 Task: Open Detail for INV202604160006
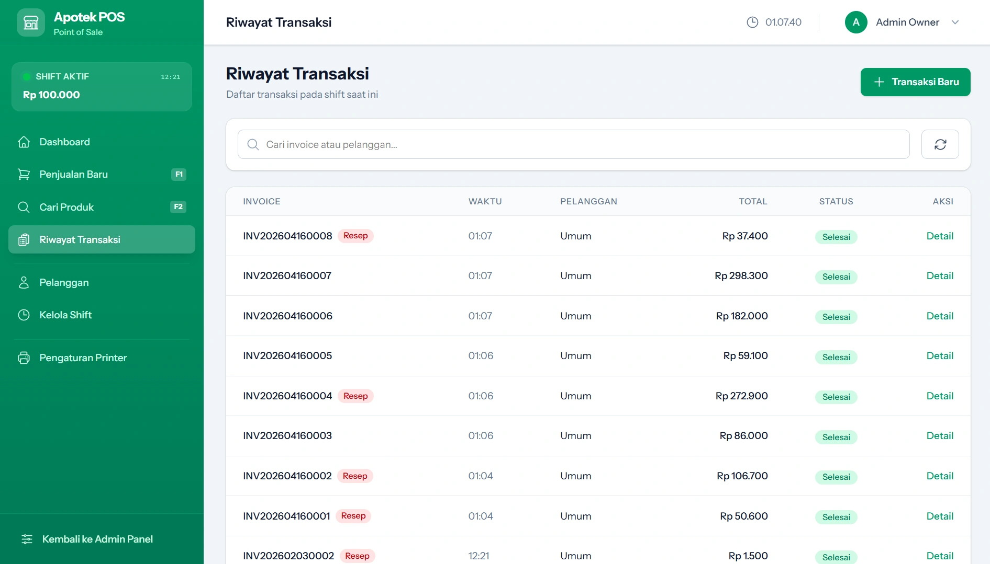(x=940, y=316)
